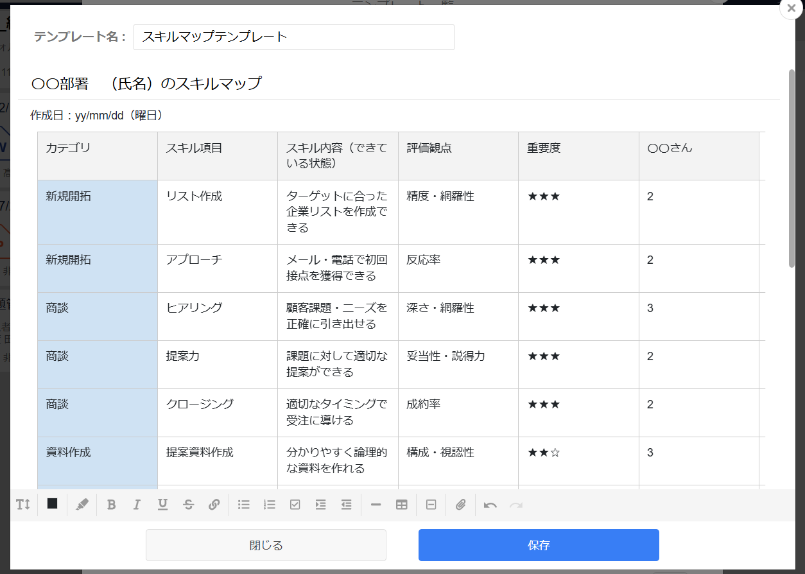Viewport: 805px width, 574px height.
Task: Open the black text color swatch
Action: pyautogui.click(x=53, y=504)
